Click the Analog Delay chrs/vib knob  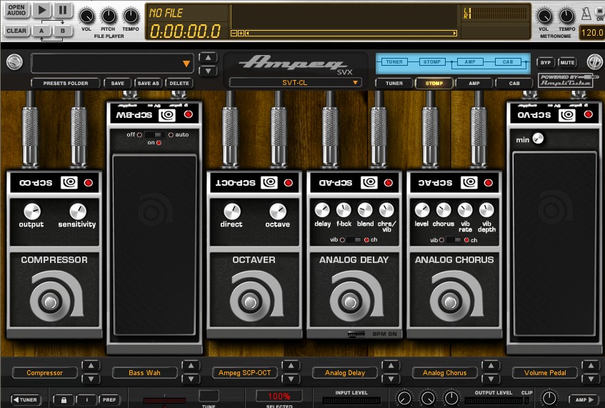point(386,210)
